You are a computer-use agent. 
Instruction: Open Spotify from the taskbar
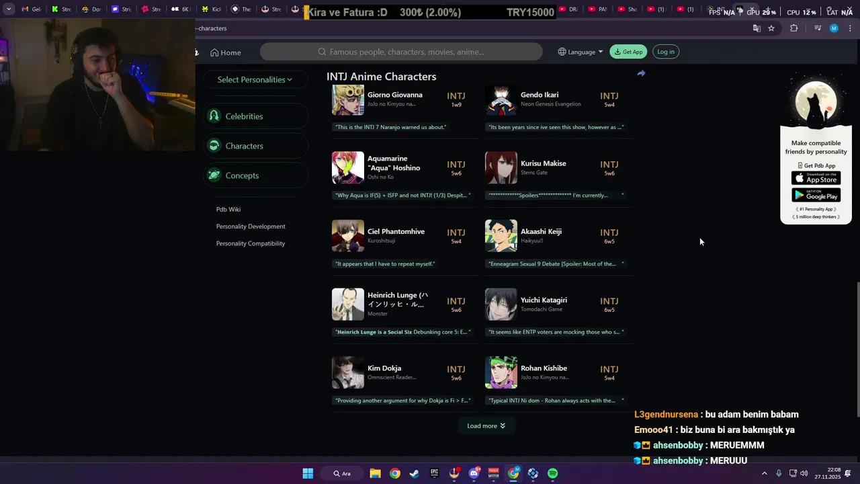[x=553, y=473]
